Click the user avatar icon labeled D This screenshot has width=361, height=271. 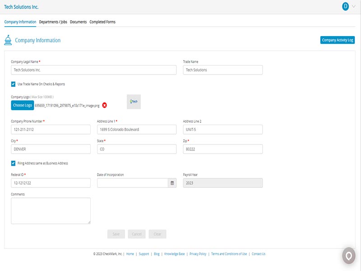coord(345,6)
